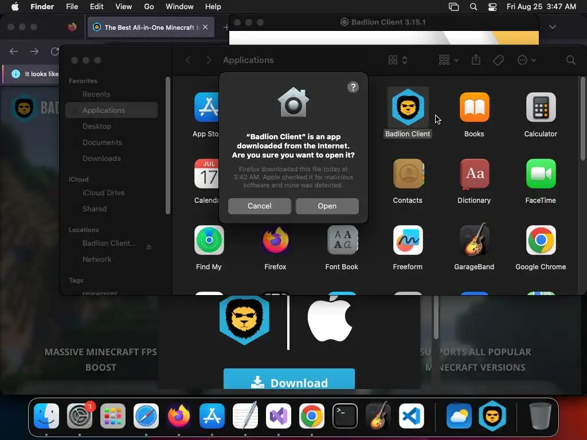Open the Go menu
Image resolution: width=587 pixels, height=440 pixels.
pos(149,7)
